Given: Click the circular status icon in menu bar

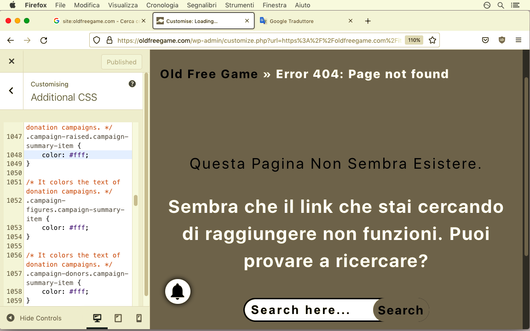Looking at the screenshot, I should (487, 5).
